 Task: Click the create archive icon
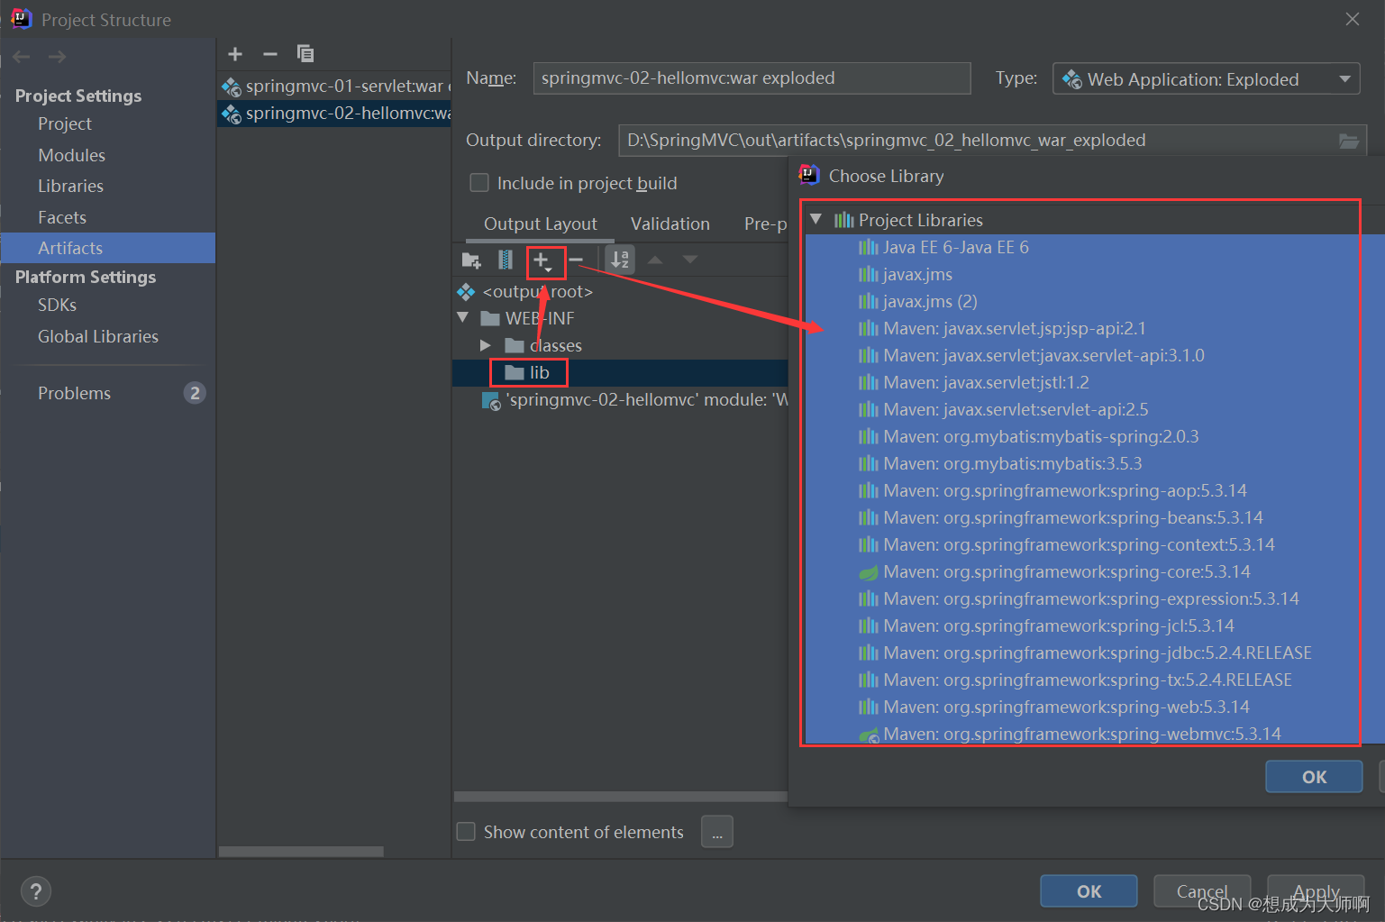click(x=506, y=260)
